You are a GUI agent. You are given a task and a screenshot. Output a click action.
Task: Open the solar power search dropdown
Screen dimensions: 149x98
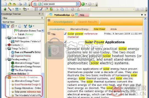(78, 4)
